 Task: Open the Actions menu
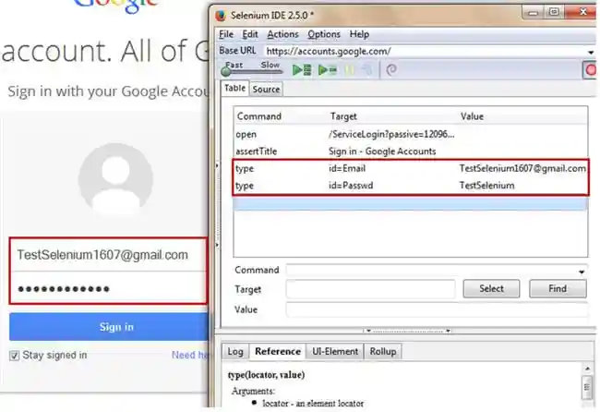pyautogui.click(x=282, y=34)
